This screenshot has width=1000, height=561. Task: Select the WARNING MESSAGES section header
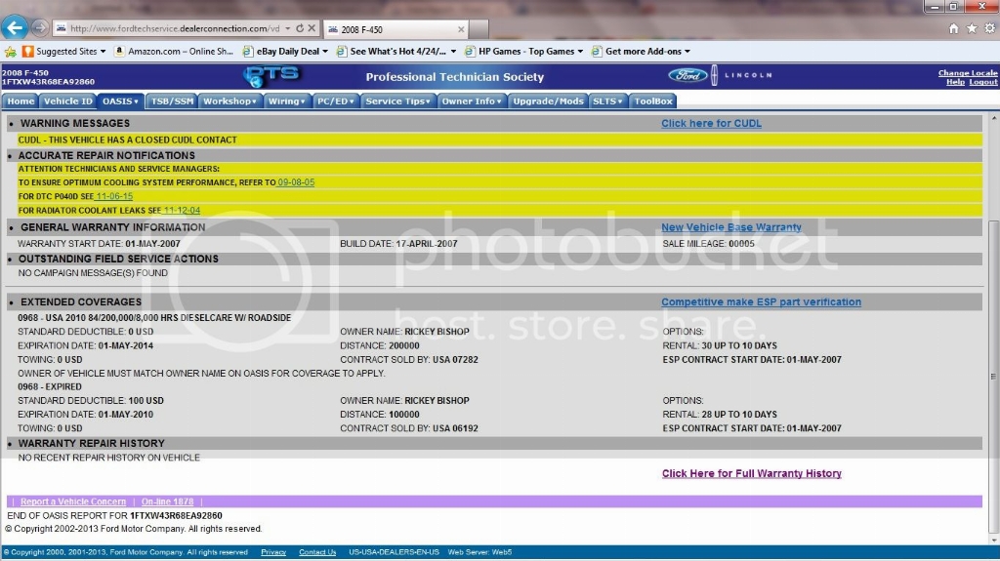click(74, 123)
